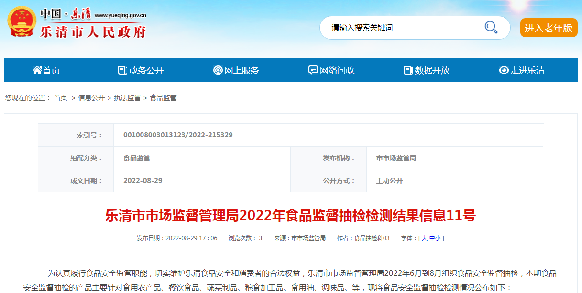Open the 政务公开 navigation menu

click(x=146, y=71)
